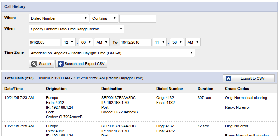279x136 pixels.
Task: Click Codec: G.729AnnexB under Origination first row
Action: (x=64, y=117)
